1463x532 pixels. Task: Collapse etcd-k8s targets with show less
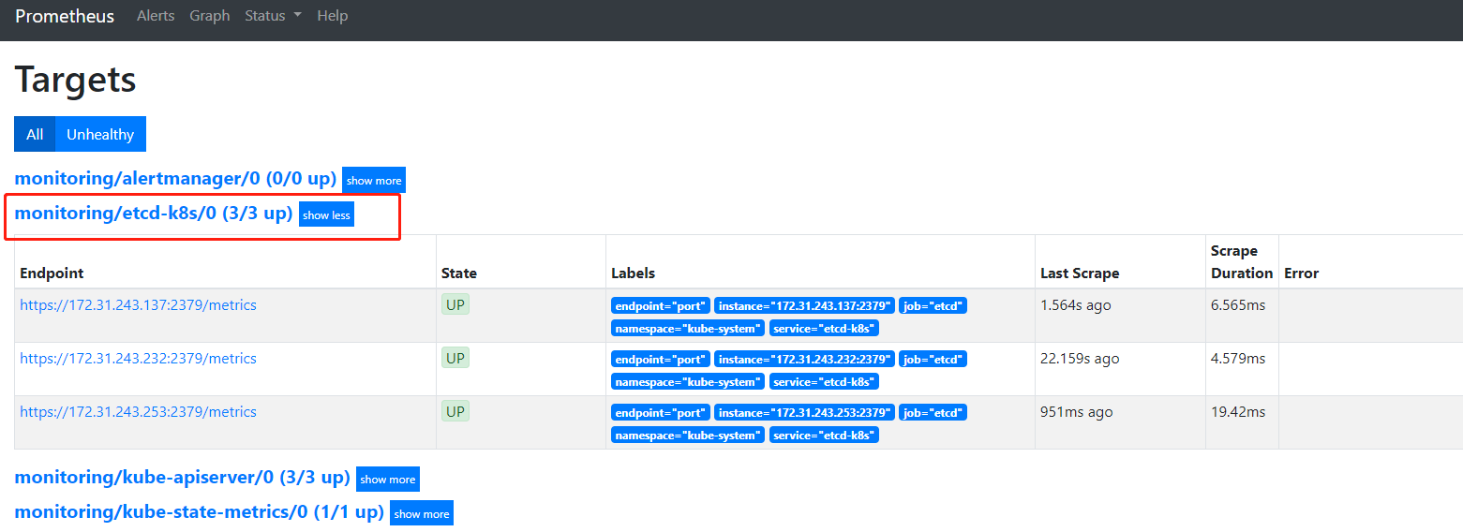coord(326,214)
